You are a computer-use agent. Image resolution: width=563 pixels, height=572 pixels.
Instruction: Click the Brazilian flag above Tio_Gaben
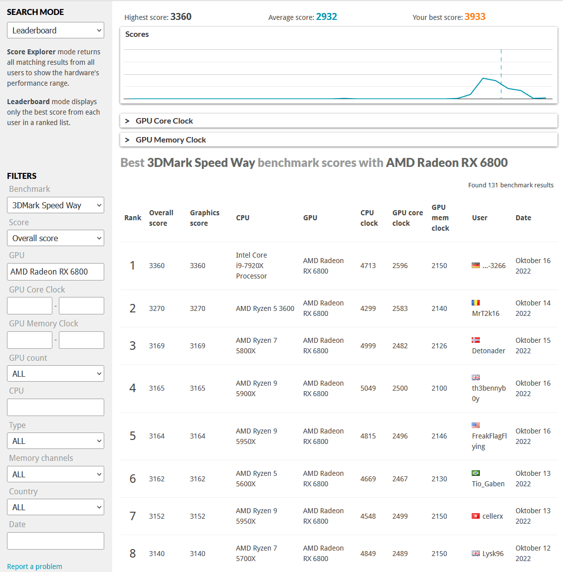pos(476,473)
